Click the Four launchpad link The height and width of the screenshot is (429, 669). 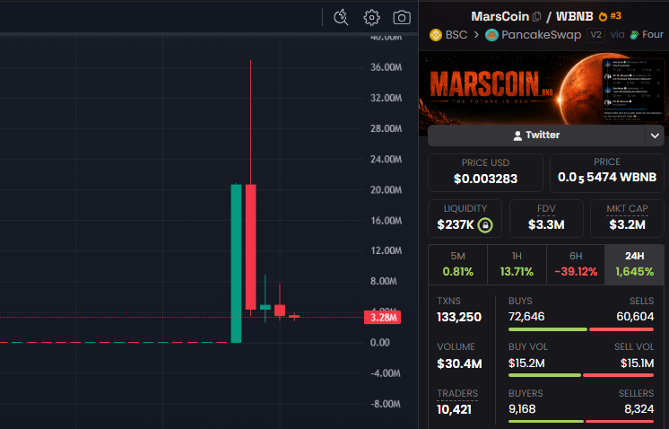[647, 35]
